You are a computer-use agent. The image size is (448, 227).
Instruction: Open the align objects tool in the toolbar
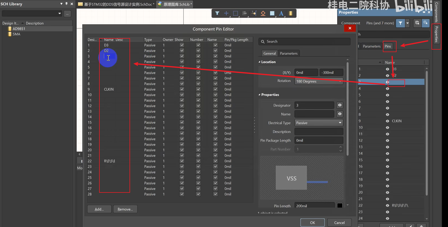[x=245, y=13]
